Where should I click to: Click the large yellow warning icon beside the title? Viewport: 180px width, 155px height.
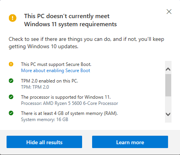12,18
